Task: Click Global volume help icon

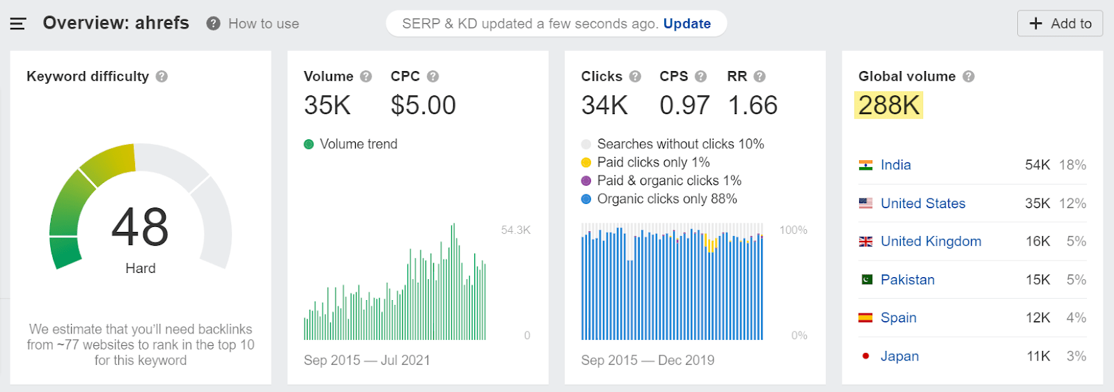Action: [968, 77]
